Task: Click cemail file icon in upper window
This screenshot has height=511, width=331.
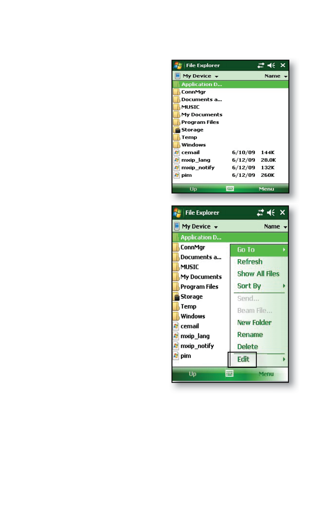Action: click(x=177, y=152)
